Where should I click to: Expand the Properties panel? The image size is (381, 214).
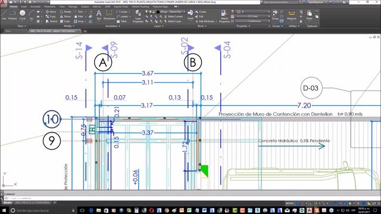tap(243, 26)
